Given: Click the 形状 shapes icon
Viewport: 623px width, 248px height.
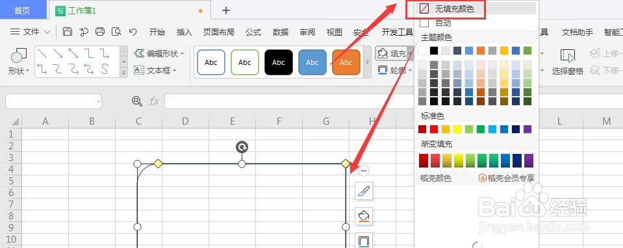Looking at the screenshot, I should click(x=18, y=56).
